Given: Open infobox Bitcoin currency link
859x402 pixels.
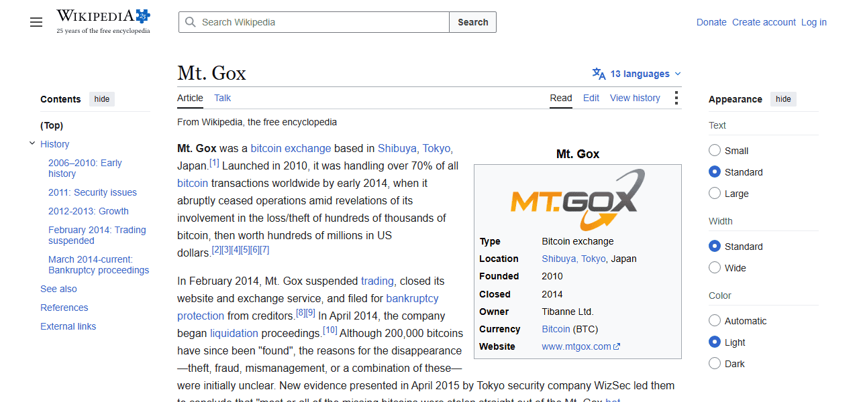Looking at the screenshot, I should tap(556, 329).
